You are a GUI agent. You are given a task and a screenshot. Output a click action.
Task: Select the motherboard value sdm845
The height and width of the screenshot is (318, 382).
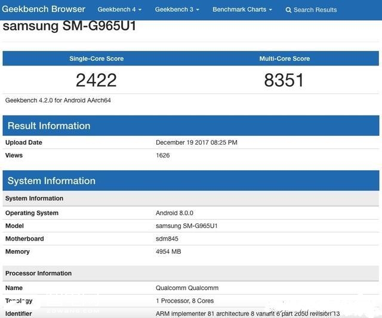point(167,239)
